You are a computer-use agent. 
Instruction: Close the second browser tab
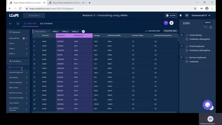point(83,3)
